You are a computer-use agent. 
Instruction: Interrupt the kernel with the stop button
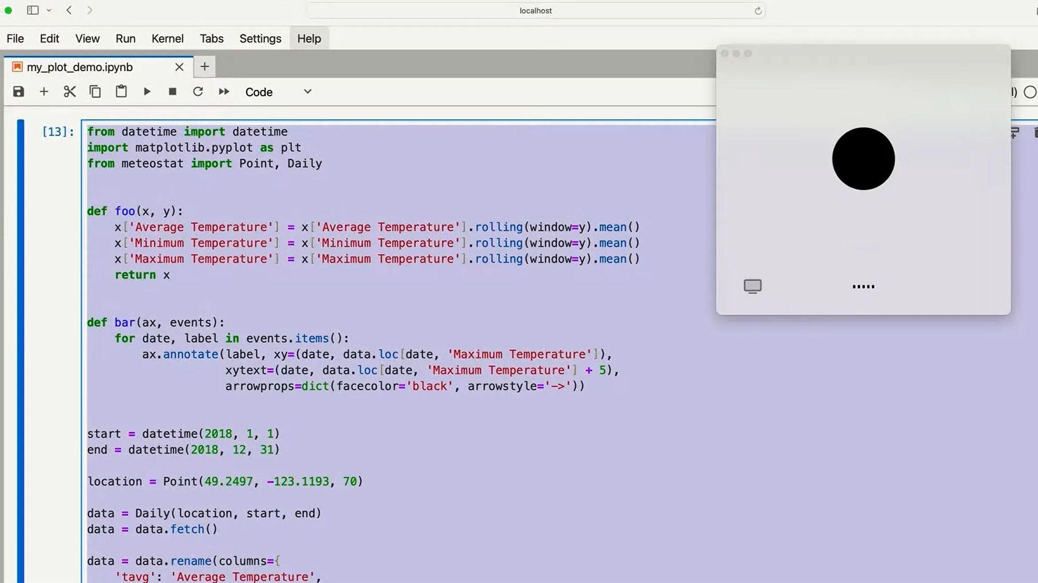click(x=172, y=92)
